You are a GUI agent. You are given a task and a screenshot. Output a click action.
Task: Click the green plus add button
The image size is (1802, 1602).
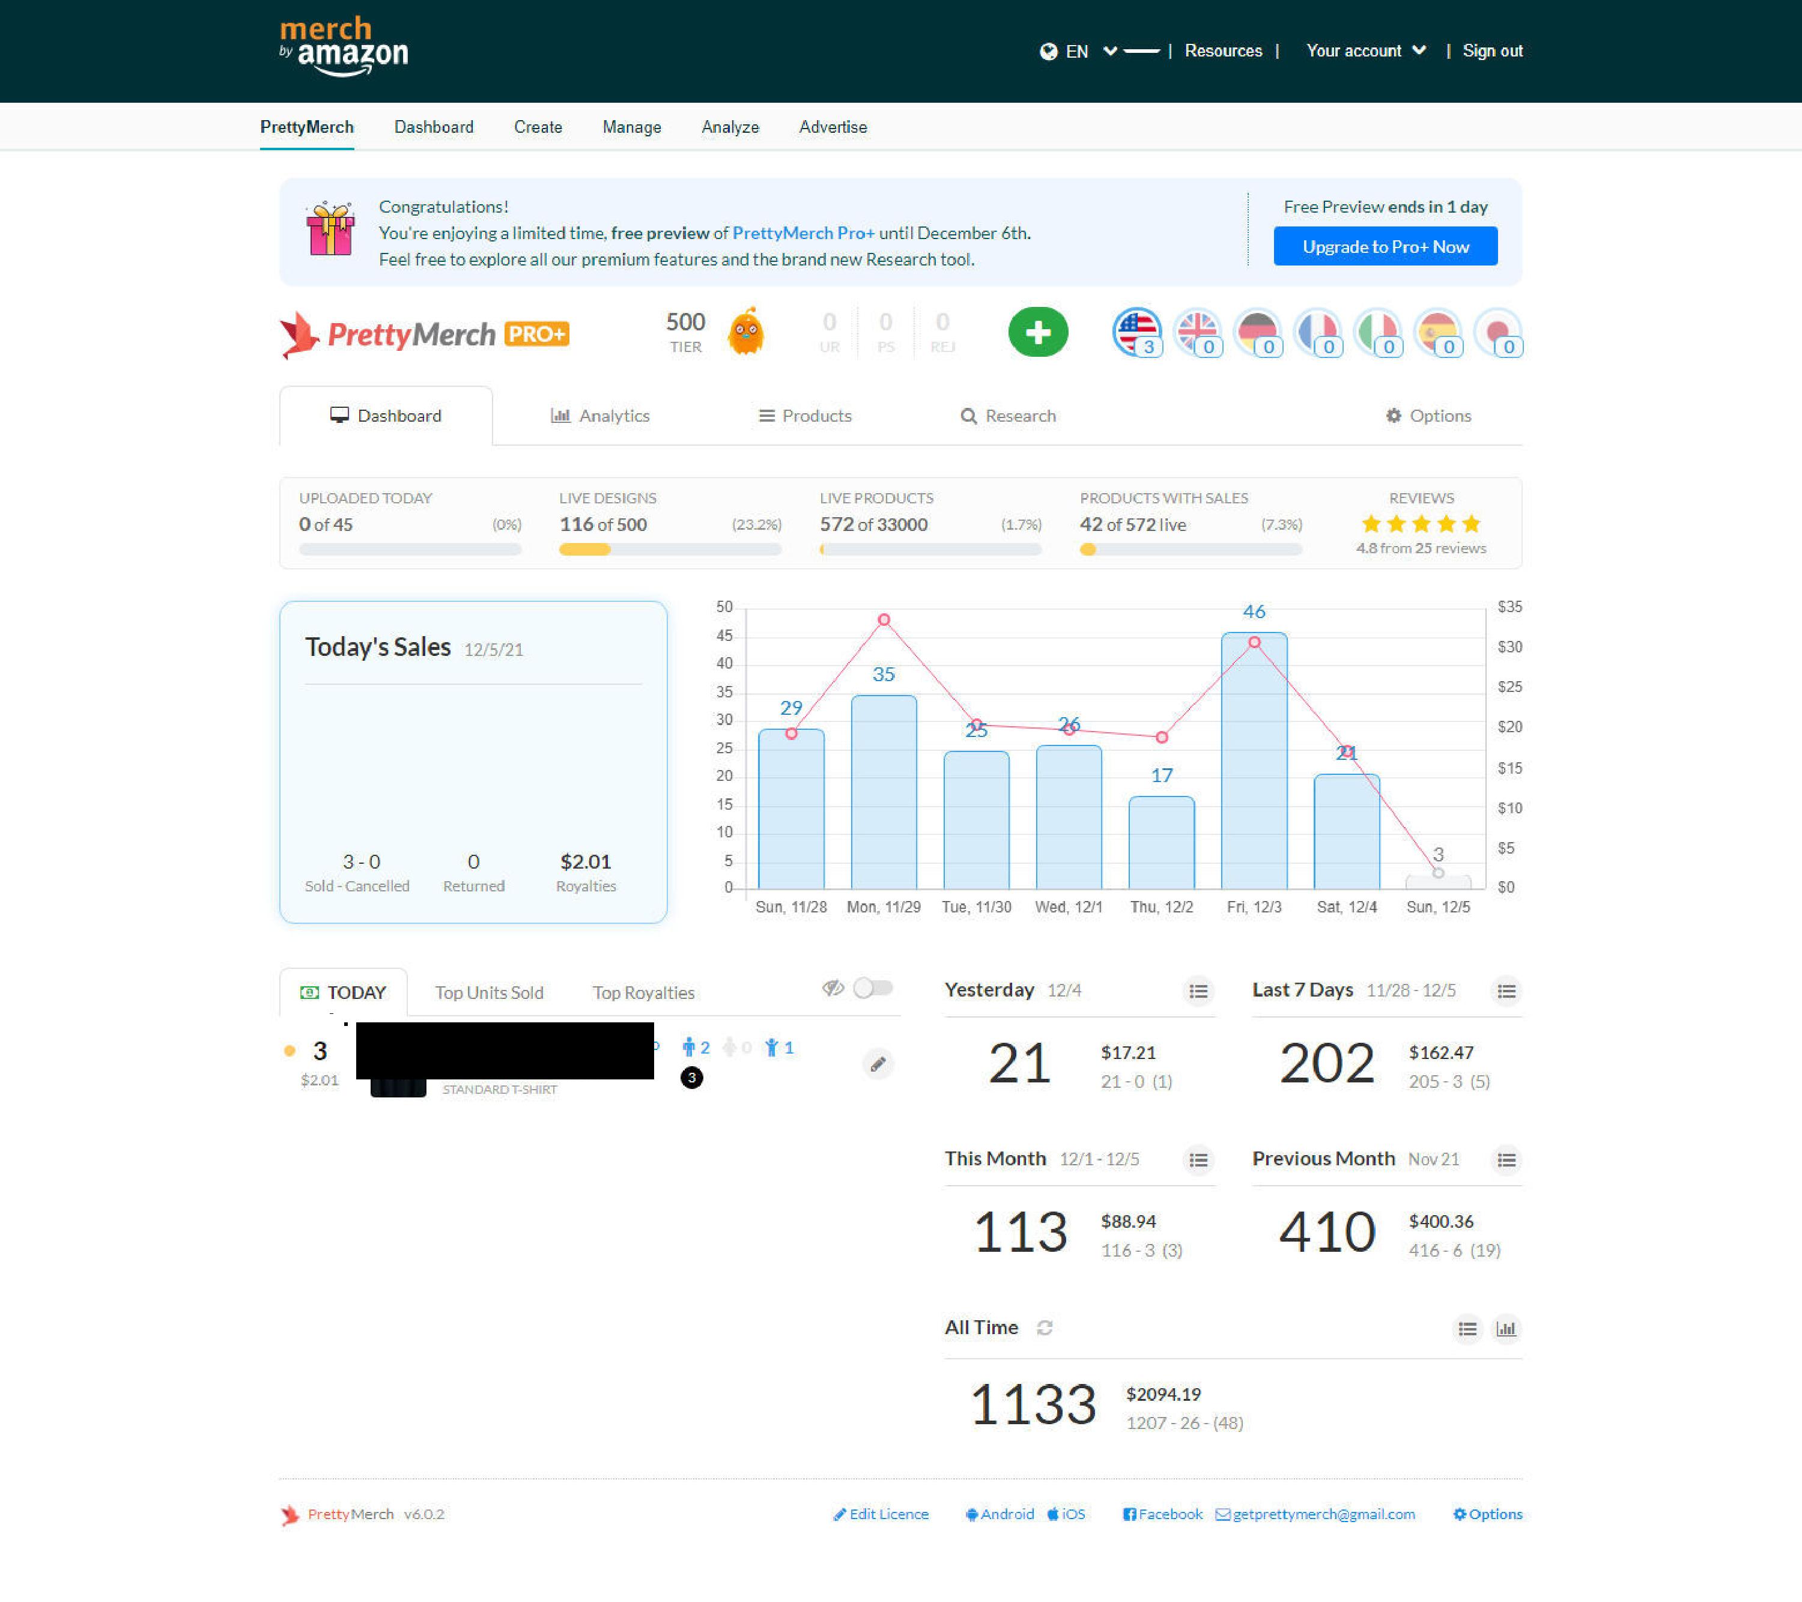pos(1037,332)
